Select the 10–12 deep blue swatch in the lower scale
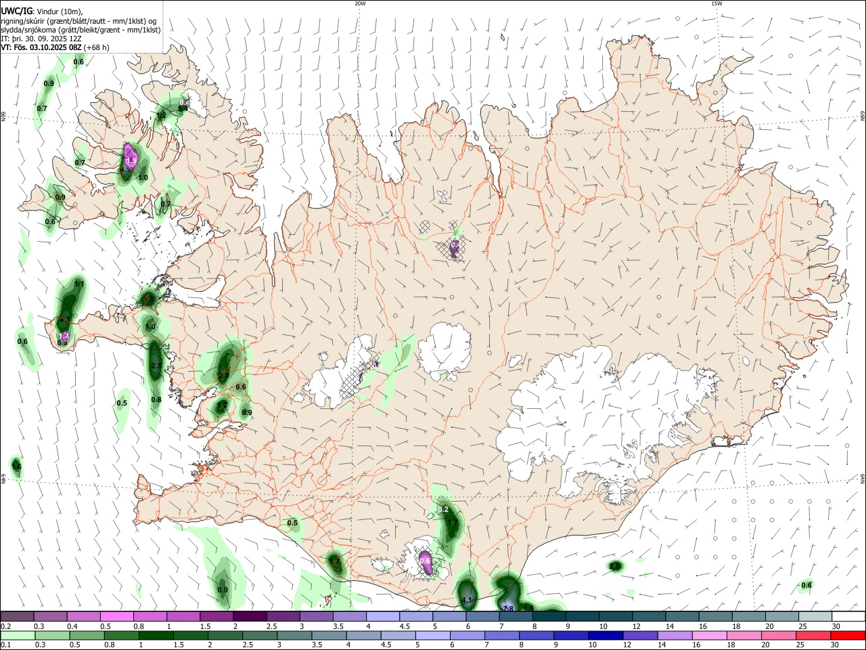Viewport: 866px width, 650px height. pyautogui.click(x=607, y=636)
